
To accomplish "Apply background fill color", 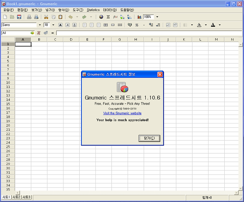I will (x=199, y=25).
